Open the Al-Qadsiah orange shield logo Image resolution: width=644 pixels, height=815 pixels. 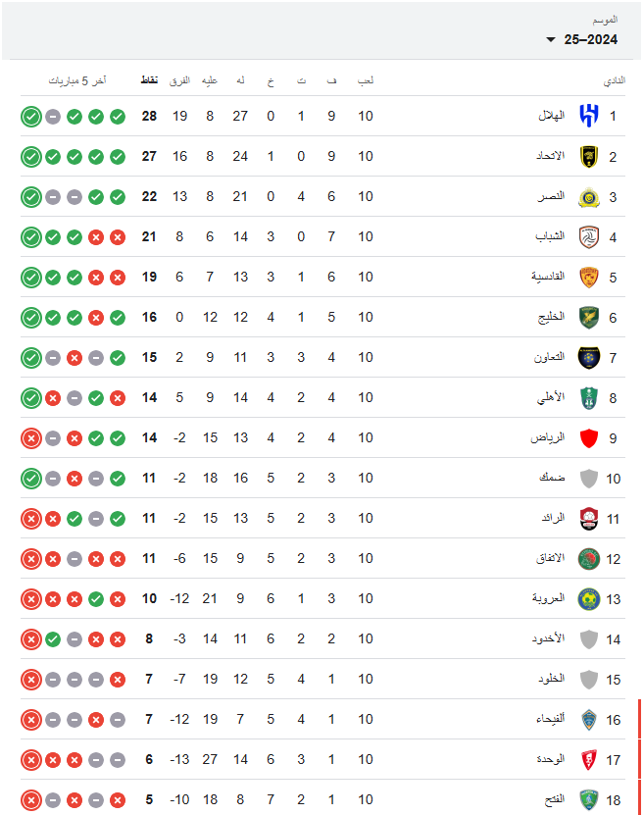coord(589,277)
